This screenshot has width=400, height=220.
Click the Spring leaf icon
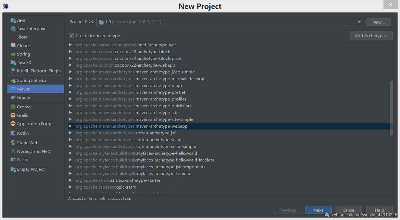click(x=13, y=54)
